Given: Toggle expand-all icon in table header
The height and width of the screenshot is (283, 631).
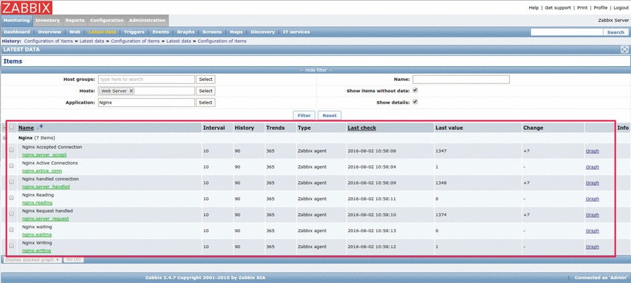Looking at the screenshot, I should click(5, 128).
